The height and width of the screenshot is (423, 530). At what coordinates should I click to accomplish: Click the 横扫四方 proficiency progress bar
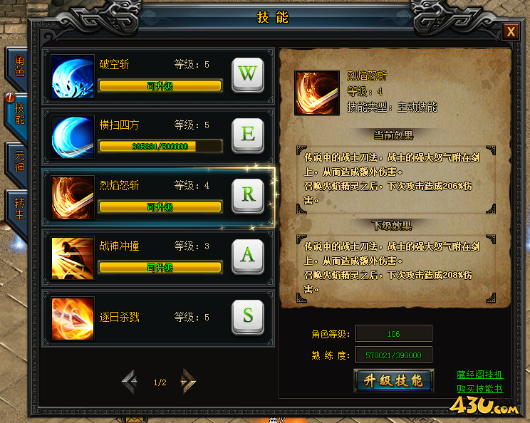click(160, 147)
